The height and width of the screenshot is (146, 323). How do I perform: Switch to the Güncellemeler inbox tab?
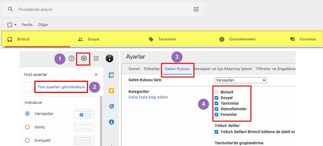click(237, 39)
